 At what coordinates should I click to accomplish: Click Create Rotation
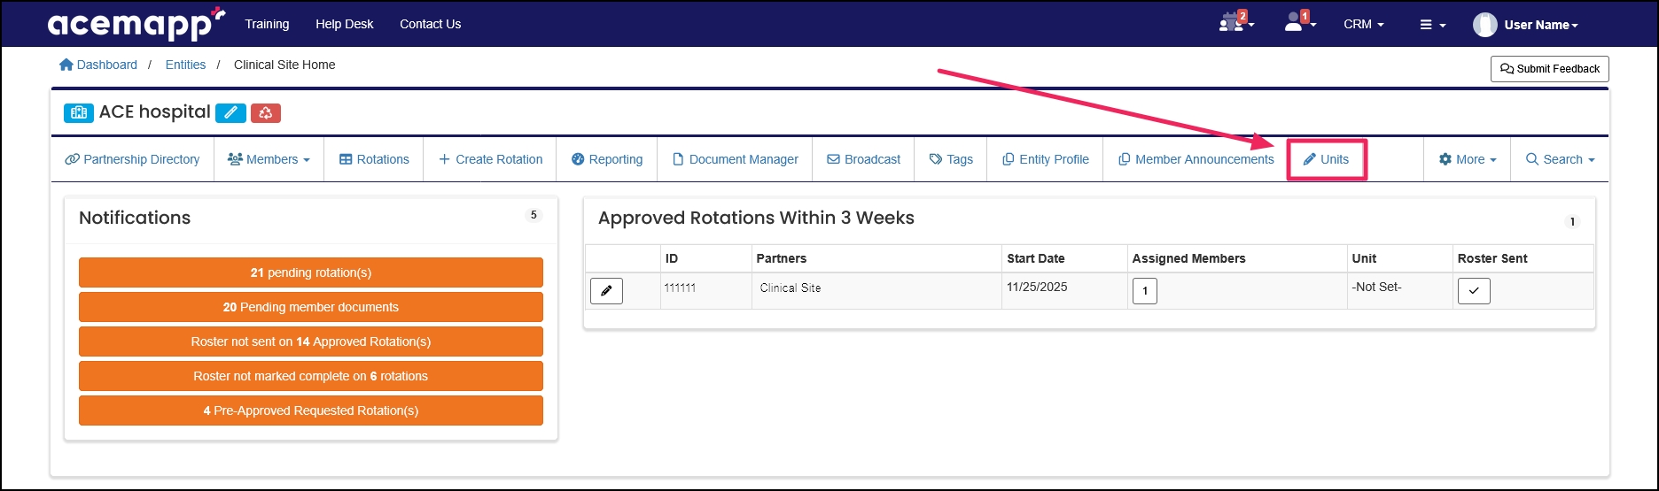(x=490, y=159)
